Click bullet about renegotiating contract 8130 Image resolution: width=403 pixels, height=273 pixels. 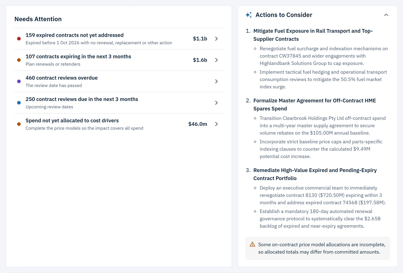[x=323, y=195]
